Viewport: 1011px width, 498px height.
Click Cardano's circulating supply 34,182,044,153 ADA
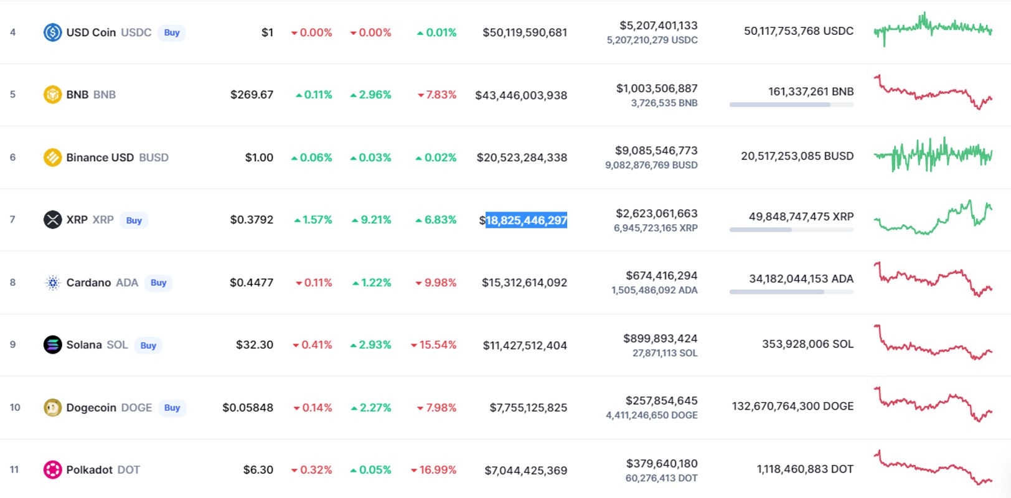click(x=801, y=279)
